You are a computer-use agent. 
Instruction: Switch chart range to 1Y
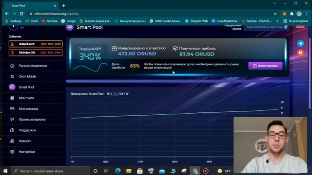[127, 94]
